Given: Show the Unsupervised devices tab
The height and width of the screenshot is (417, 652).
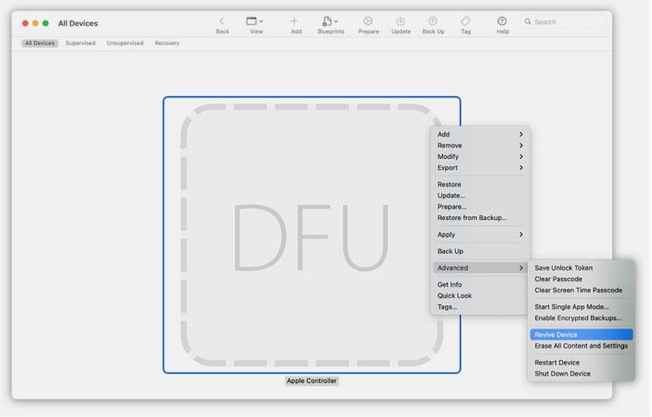Looking at the screenshot, I should pyautogui.click(x=125, y=44).
